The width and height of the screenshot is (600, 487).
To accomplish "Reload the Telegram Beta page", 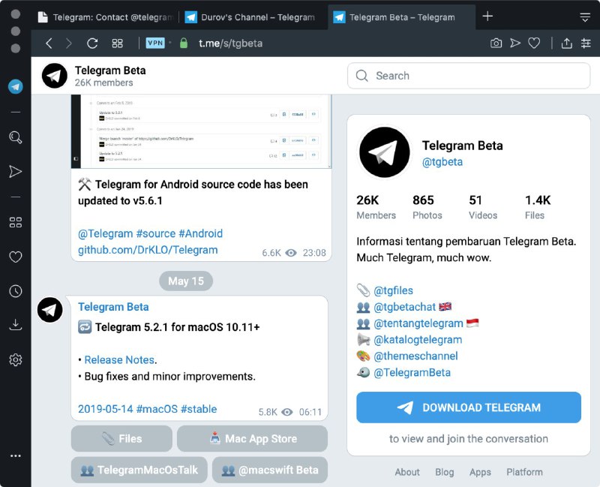I will point(92,43).
